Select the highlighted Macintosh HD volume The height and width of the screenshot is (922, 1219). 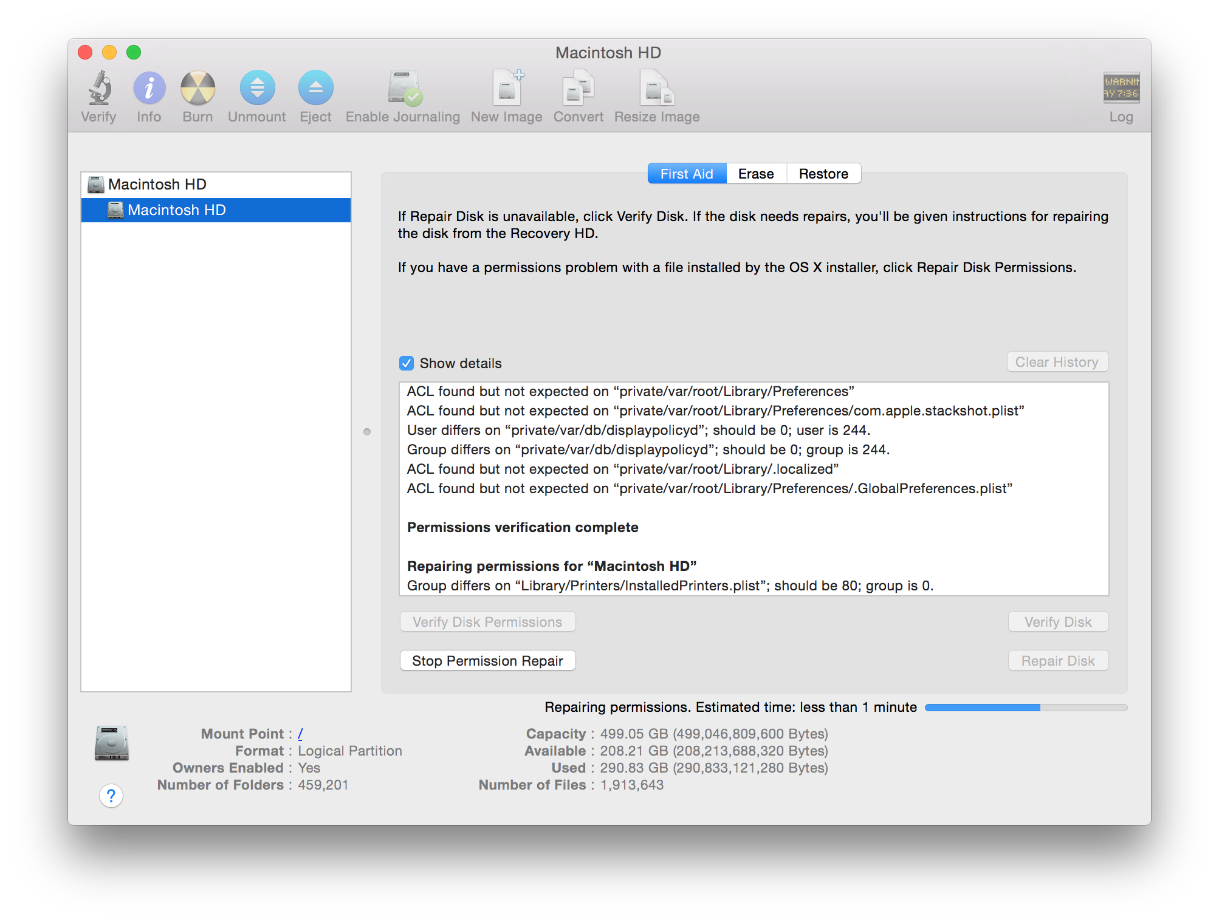216,210
